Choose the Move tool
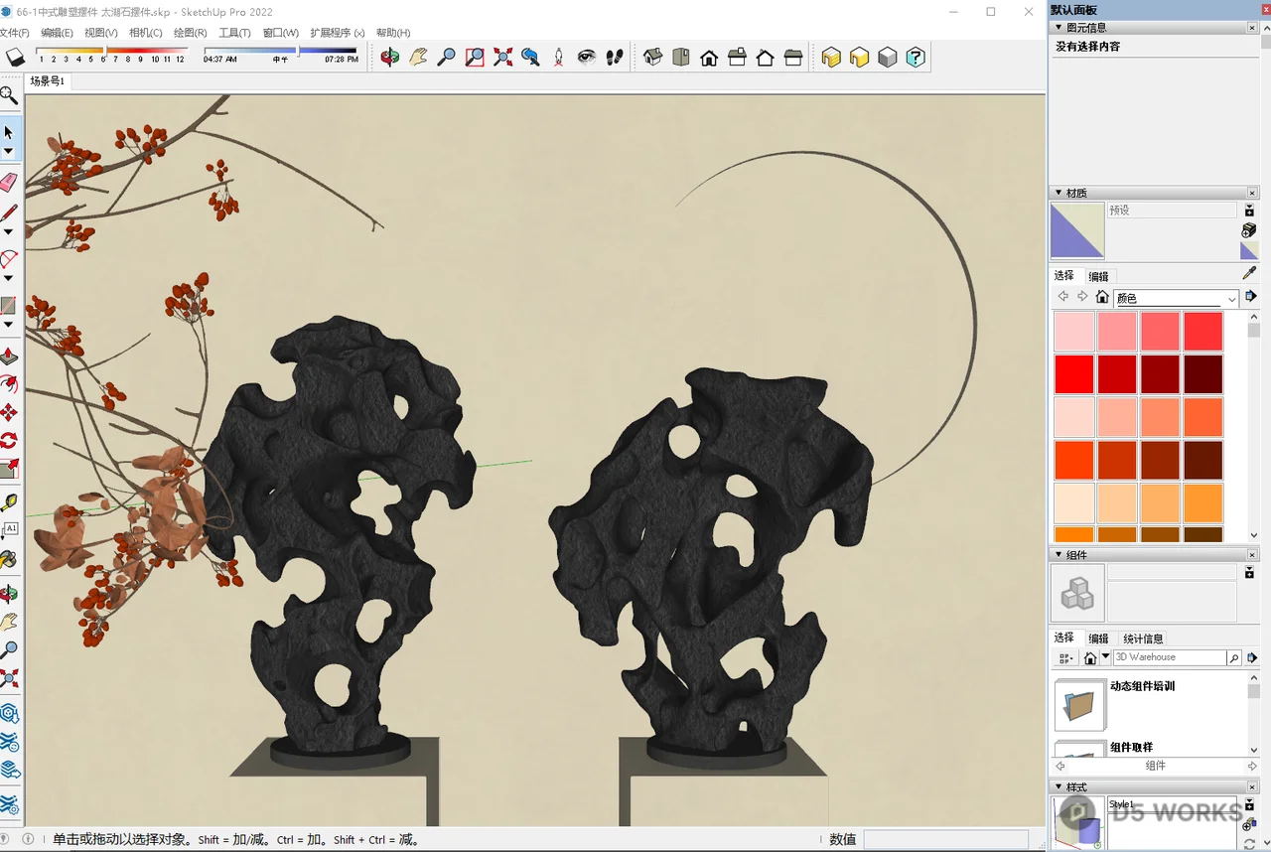Viewport: 1271px width, 852px height. pyautogui.click(x=9, y=412)
